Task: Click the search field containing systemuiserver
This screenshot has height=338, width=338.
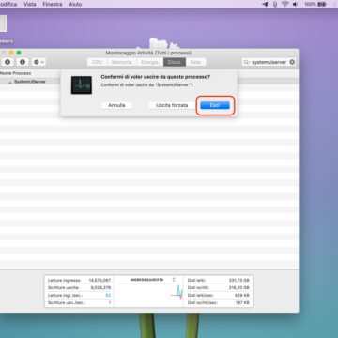Action: (x=269, y=62)
